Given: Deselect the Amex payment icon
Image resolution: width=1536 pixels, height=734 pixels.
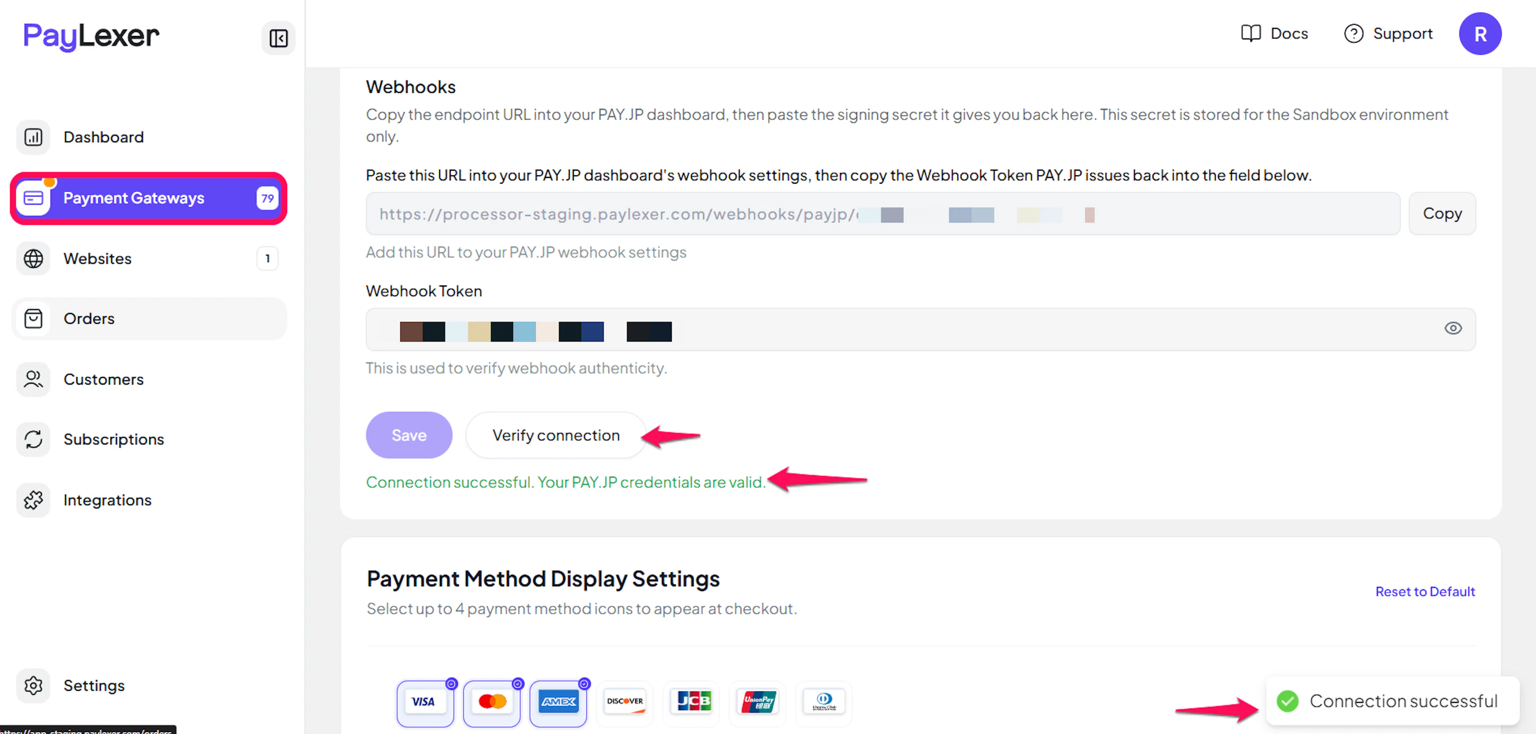Looking at the screenshot, I should point(558,702).
